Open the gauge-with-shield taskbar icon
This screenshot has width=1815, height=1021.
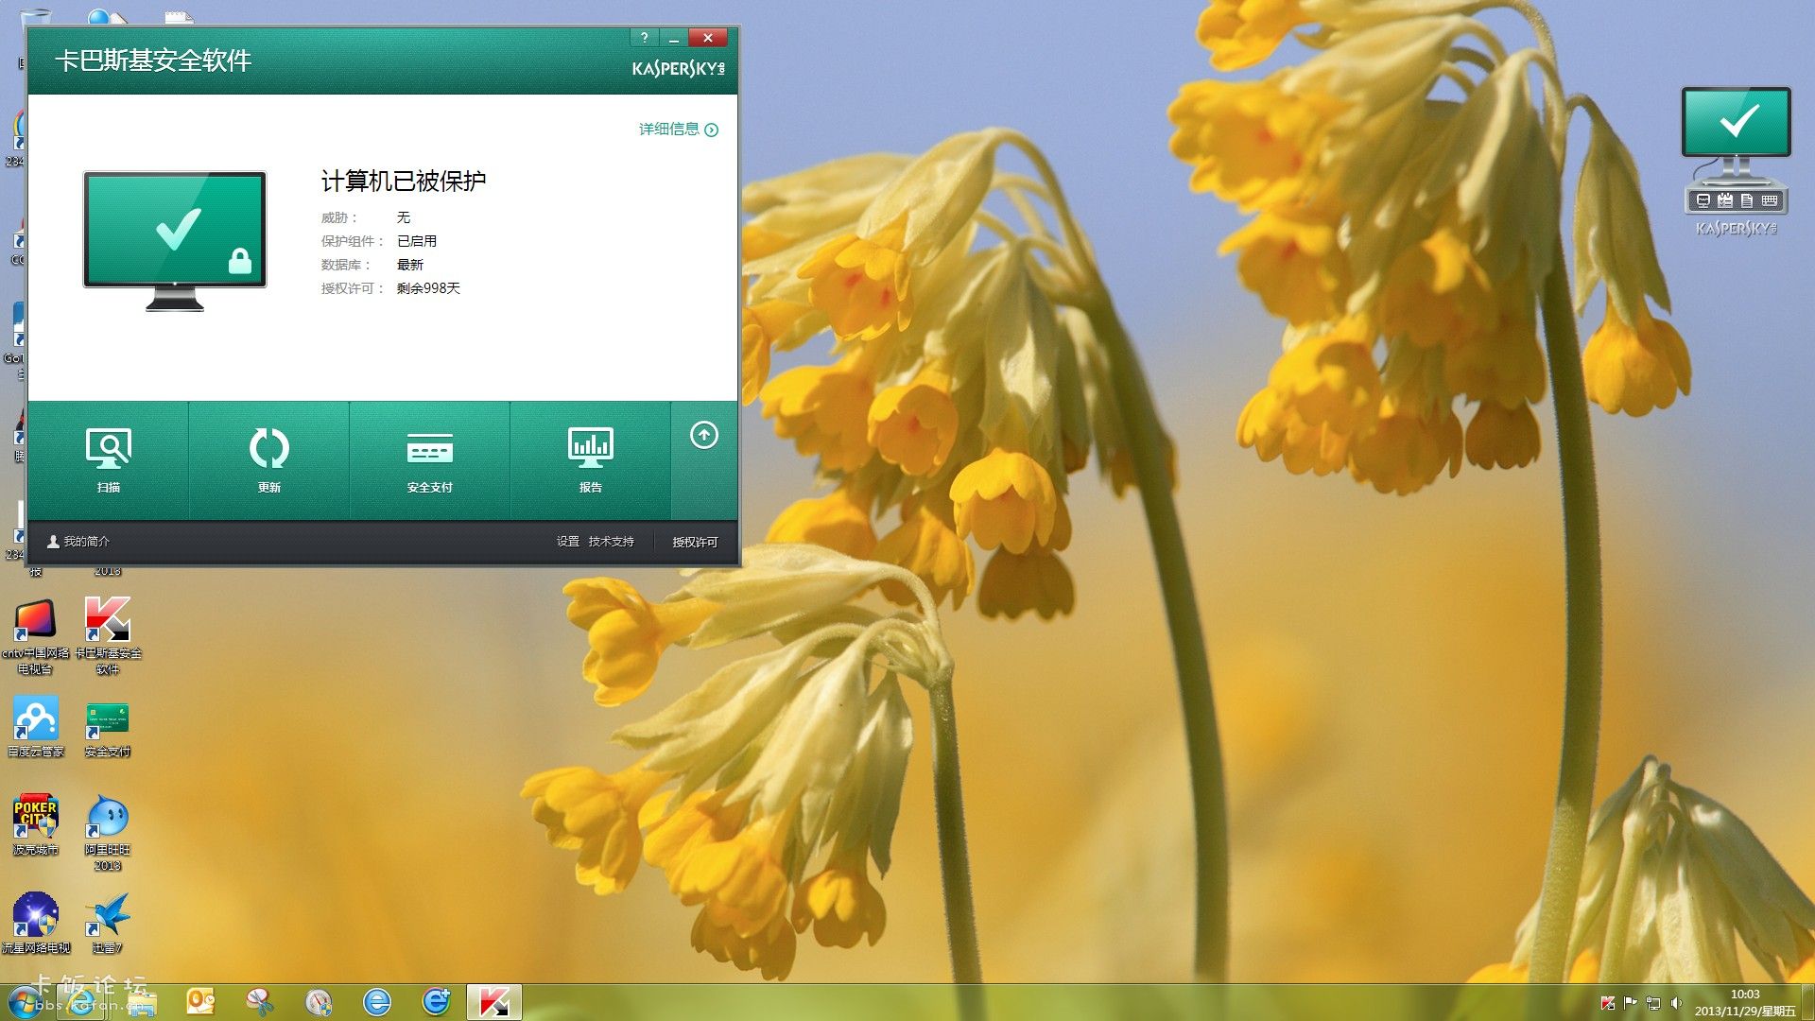point(319,1002)
